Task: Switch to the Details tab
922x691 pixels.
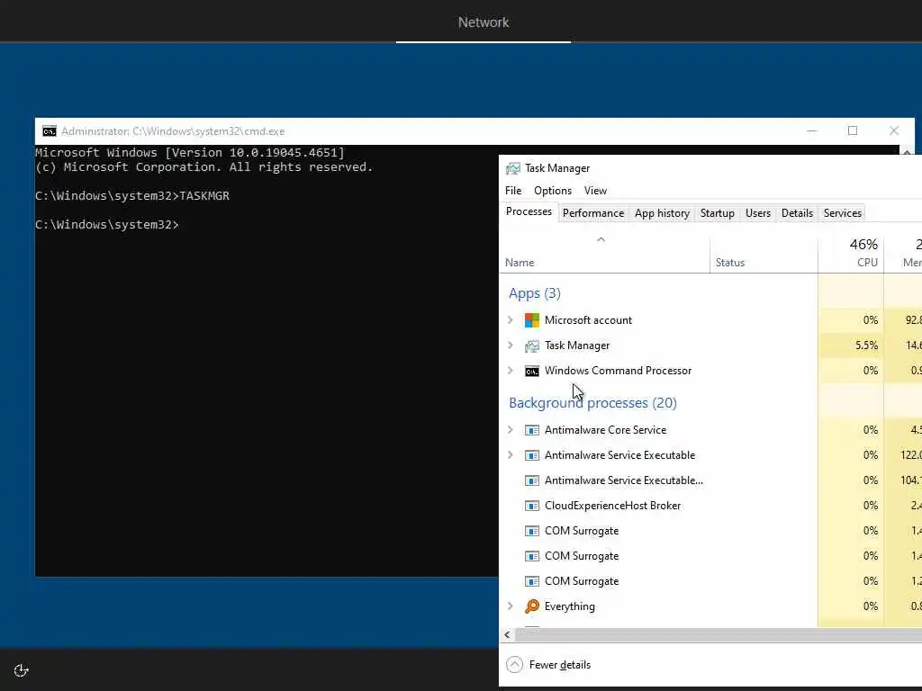Action: pyautogui.click(x=798, y=213)
